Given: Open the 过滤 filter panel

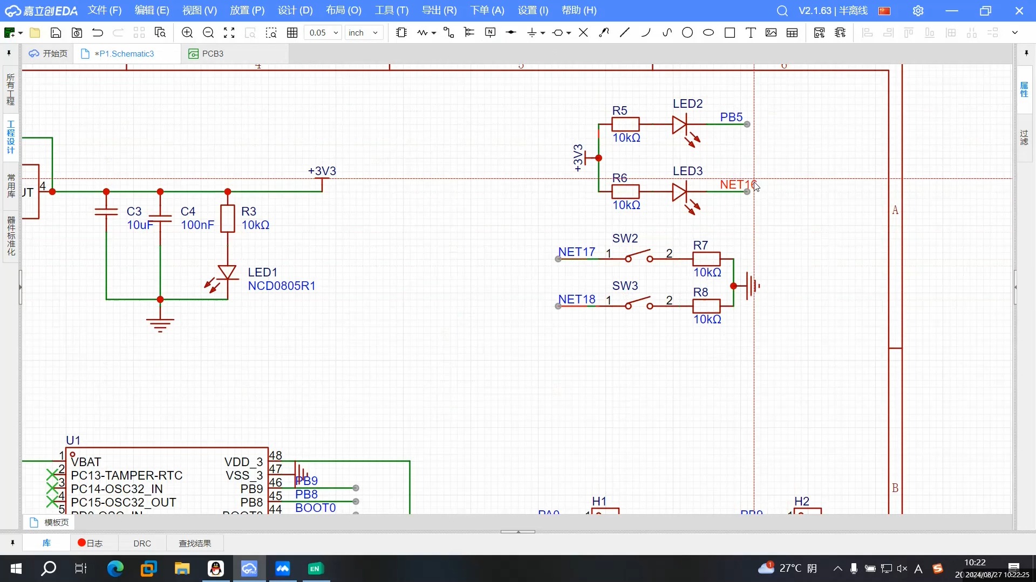Looking at the screenshot, I should point(1024,137).
